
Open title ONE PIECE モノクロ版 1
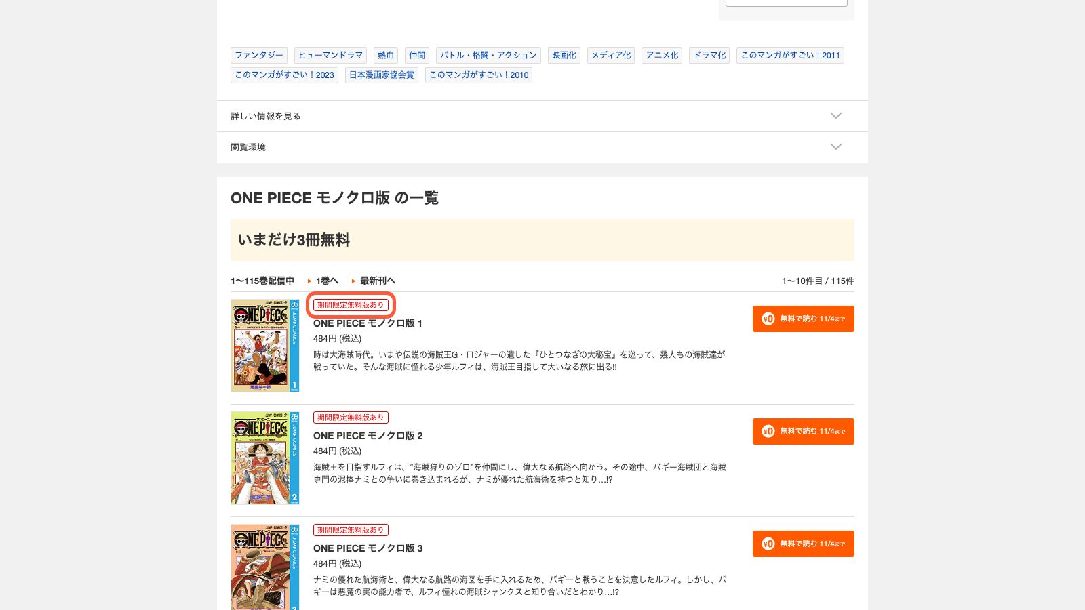(x=368, y=323)
